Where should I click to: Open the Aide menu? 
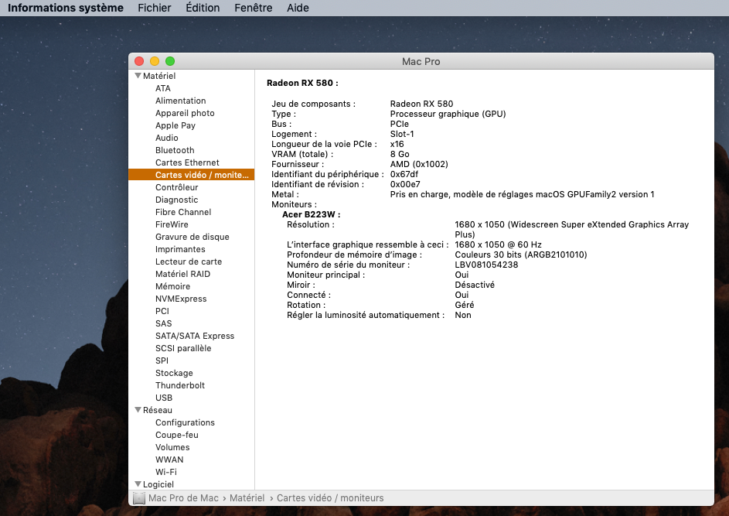(298, 8)
